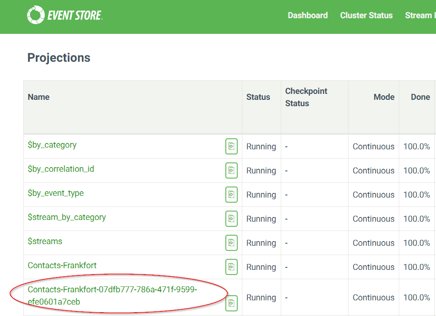Select 100.0% done value of $streams

(x=417, y=243)
